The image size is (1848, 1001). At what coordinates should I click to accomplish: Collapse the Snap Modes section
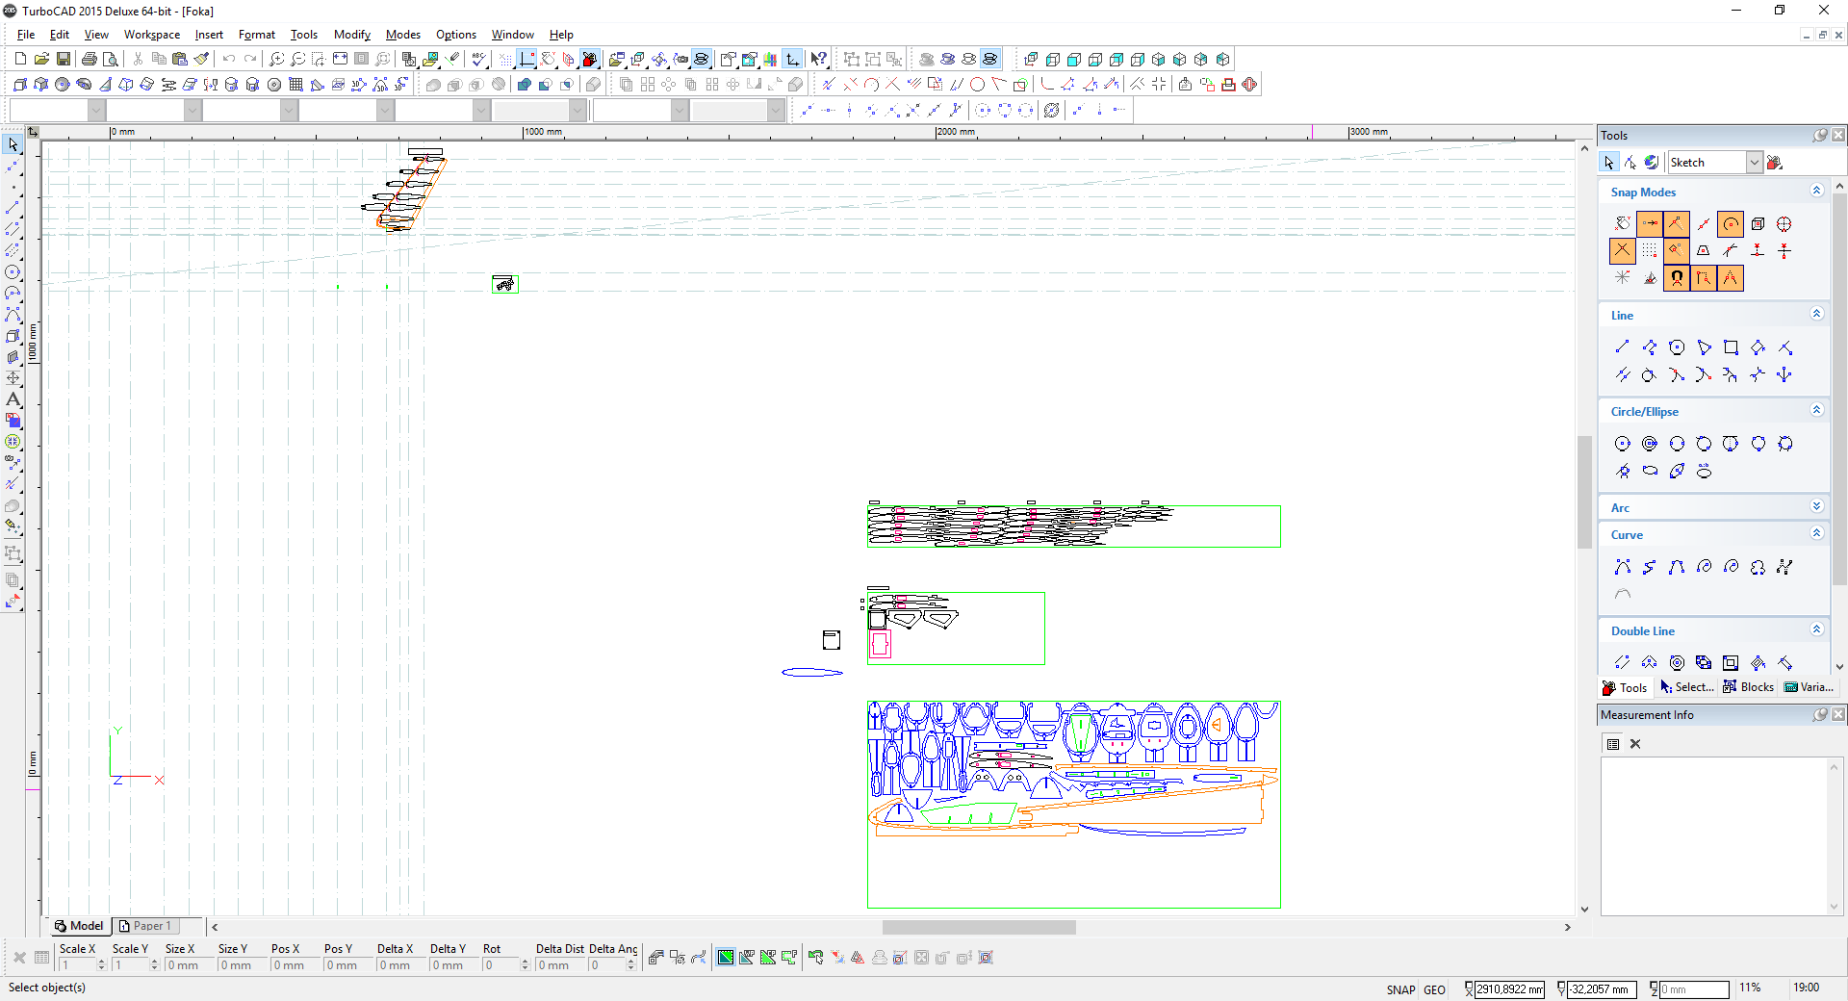1816,192
